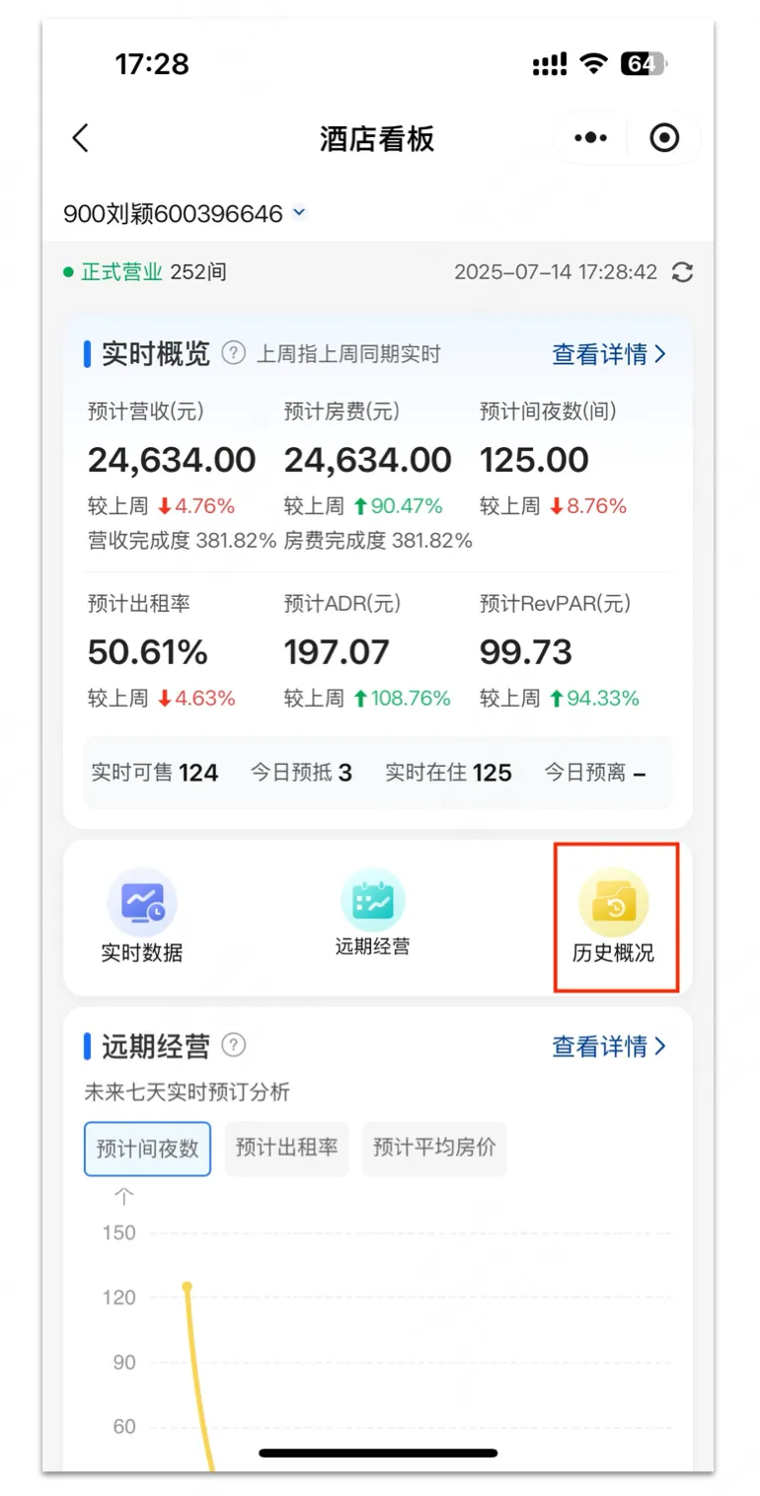
Task: Show help for 远期经营 question mark
Action: point(234,1045)
